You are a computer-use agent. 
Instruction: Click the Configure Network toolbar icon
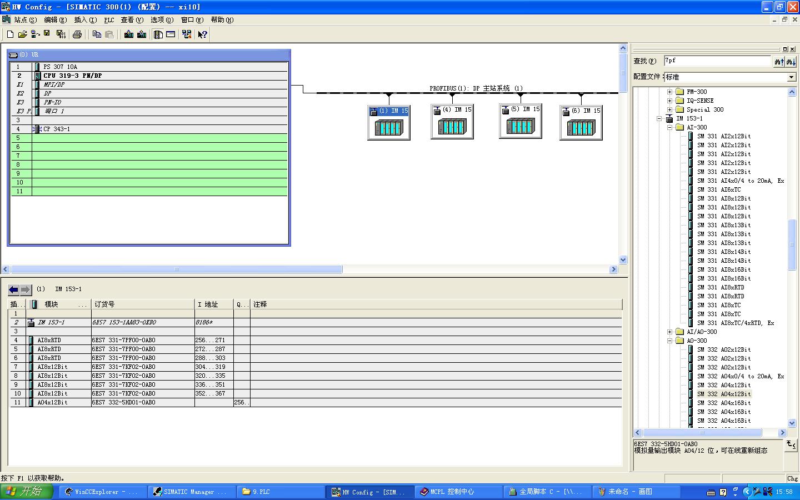(187, 34)
